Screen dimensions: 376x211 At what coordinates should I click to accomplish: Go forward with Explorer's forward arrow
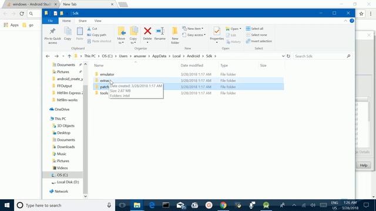56,56
